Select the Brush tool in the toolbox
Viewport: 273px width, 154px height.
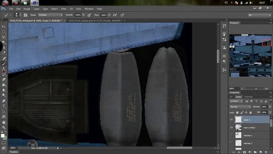tap(4, 64)
